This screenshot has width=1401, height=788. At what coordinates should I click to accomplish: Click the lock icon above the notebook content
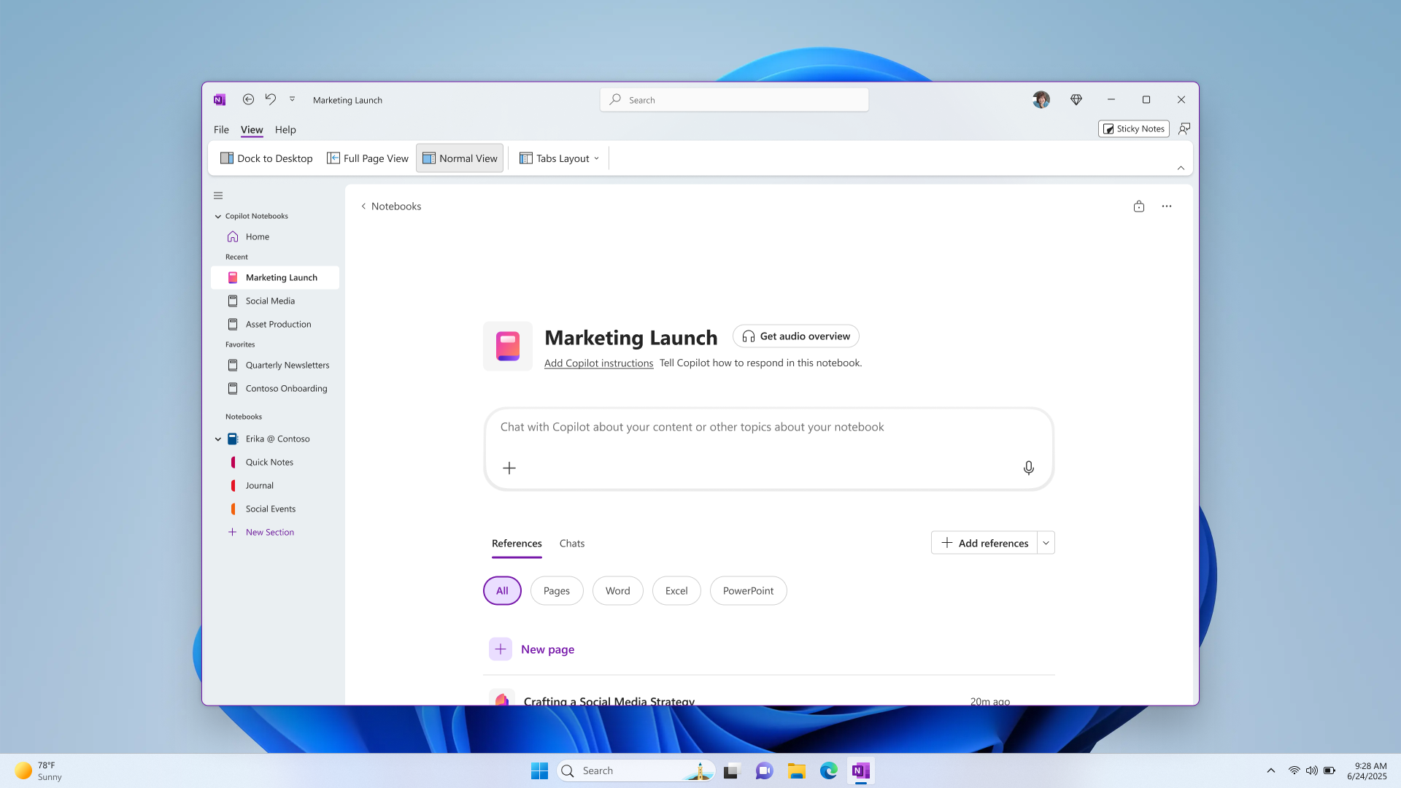pos(1138,206)
